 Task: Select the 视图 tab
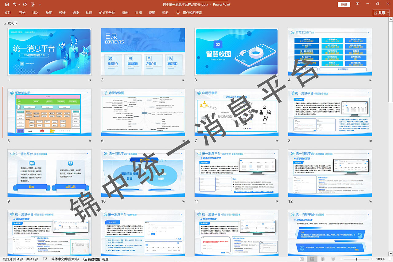click(152, 13)
